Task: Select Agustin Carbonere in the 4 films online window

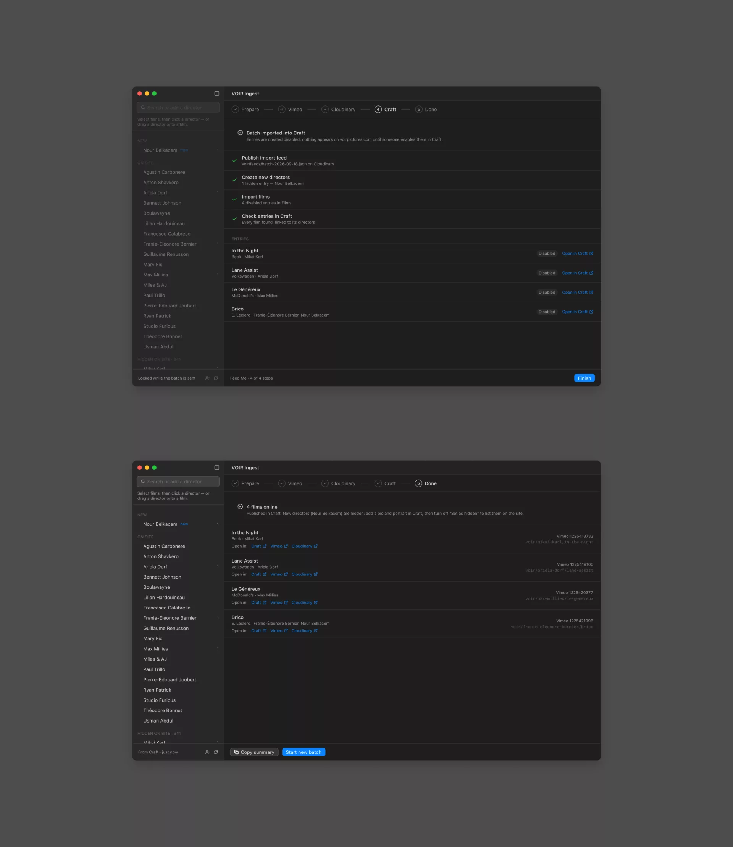Action: [178, 546]
